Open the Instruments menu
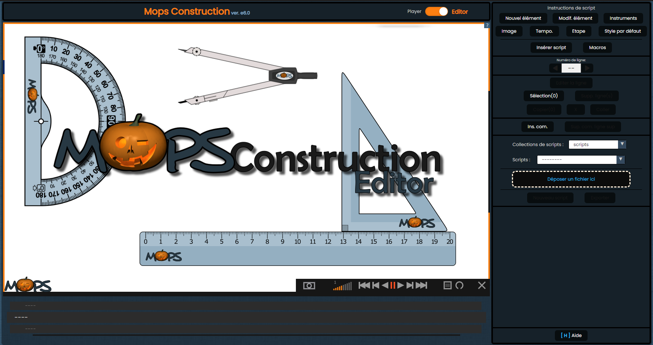The image size is (653, 345). [623, 18]
